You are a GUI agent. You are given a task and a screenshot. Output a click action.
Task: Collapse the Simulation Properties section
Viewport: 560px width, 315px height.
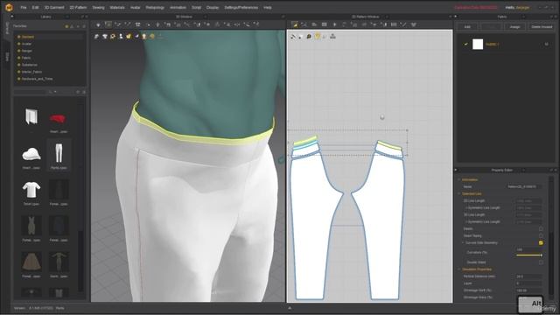[x=459, y=269]
